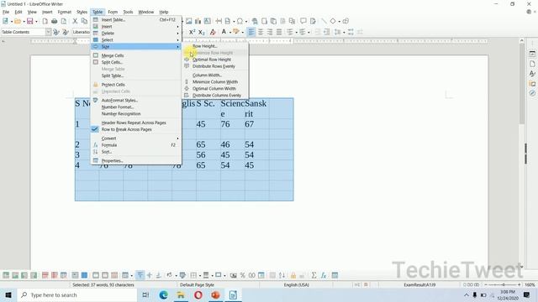
Task: Click the Justified alignment icon
Action: tap(279, 32)
